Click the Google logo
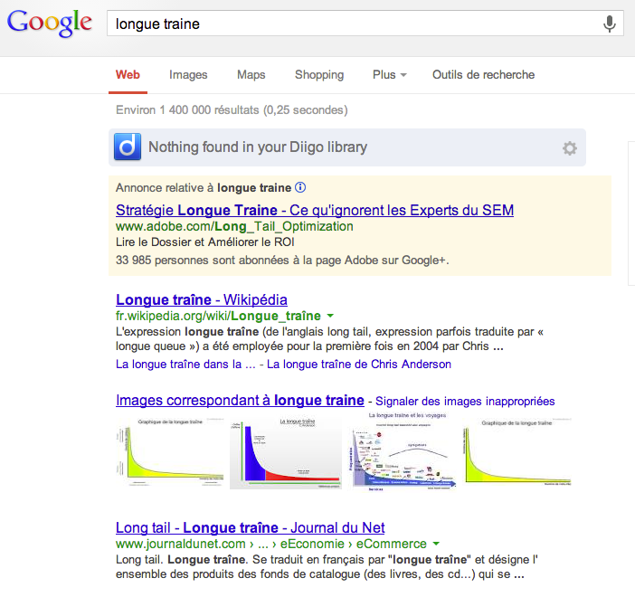This screenshot has width=635, height=597. click(50, 24)
